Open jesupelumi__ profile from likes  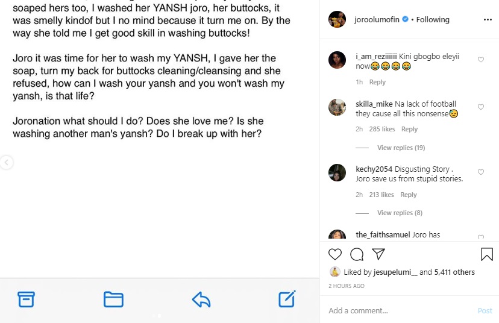point(395,272)
